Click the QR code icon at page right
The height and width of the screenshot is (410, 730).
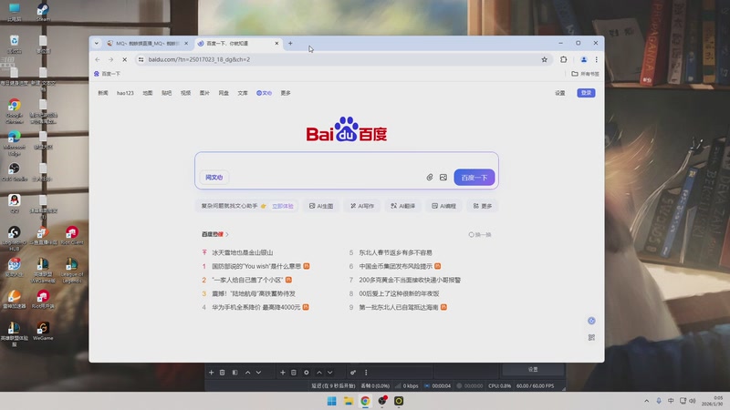pos(591,337)
